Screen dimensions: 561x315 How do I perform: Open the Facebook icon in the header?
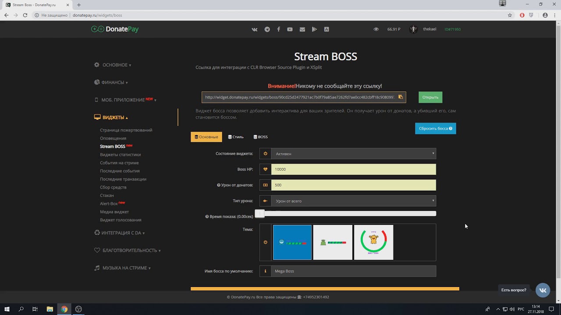(279, 29)
